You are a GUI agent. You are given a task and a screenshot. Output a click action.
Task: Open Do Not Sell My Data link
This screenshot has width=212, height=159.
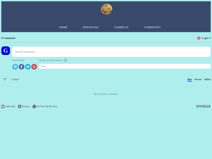(47, 106)
